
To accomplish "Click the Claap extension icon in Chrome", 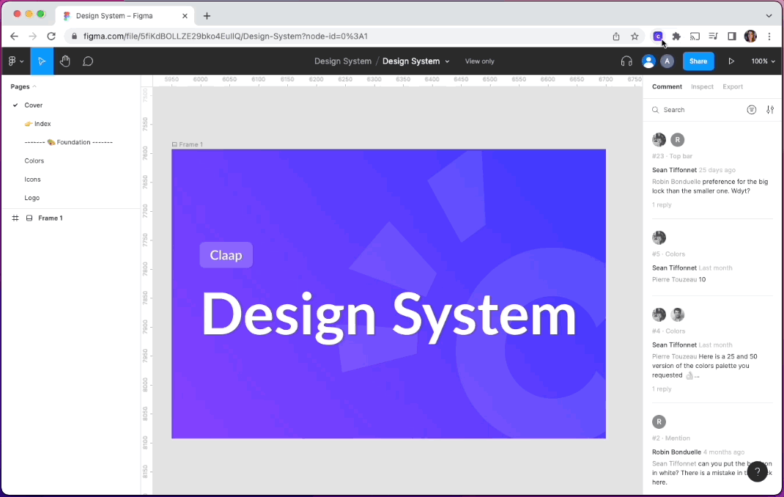I will pyautogui.click(x=658, y=36).
